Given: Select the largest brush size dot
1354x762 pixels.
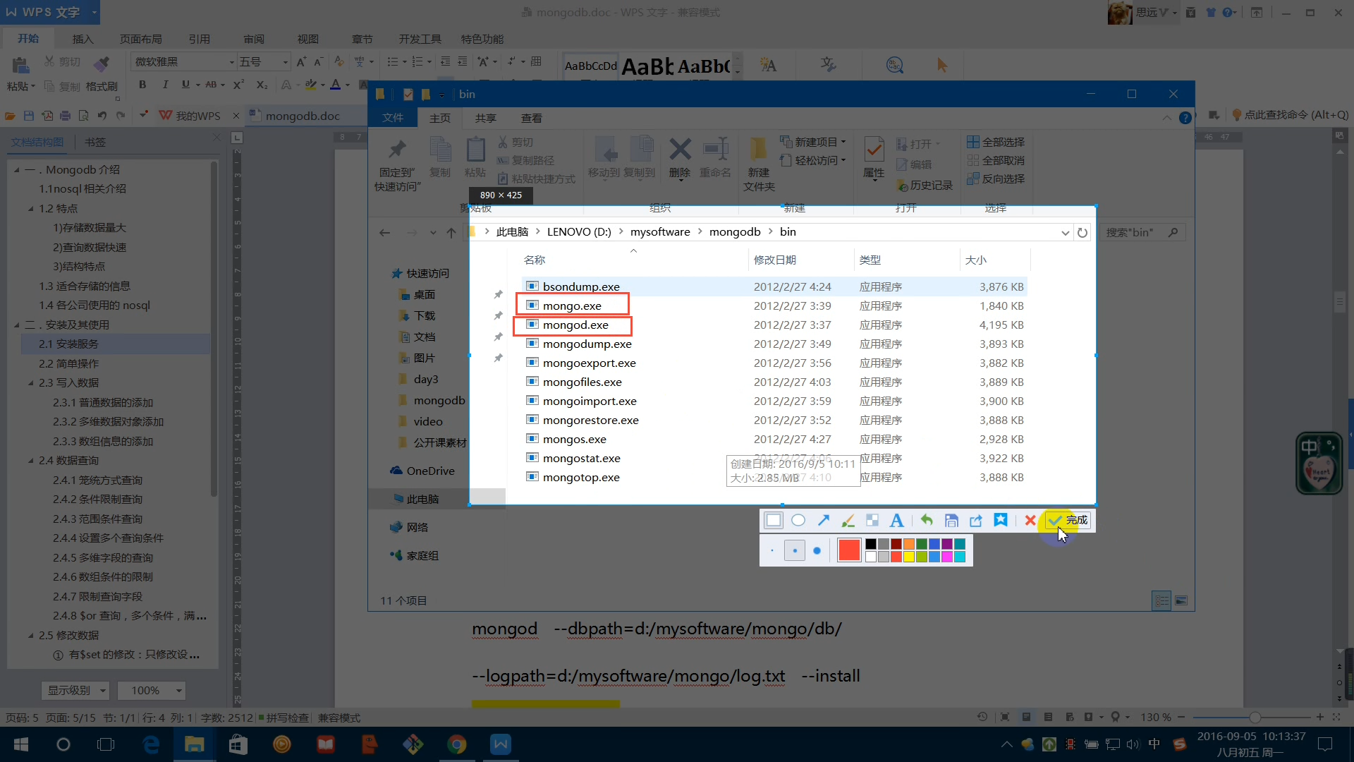Looking at the screenshot, I should click(817, 550).
